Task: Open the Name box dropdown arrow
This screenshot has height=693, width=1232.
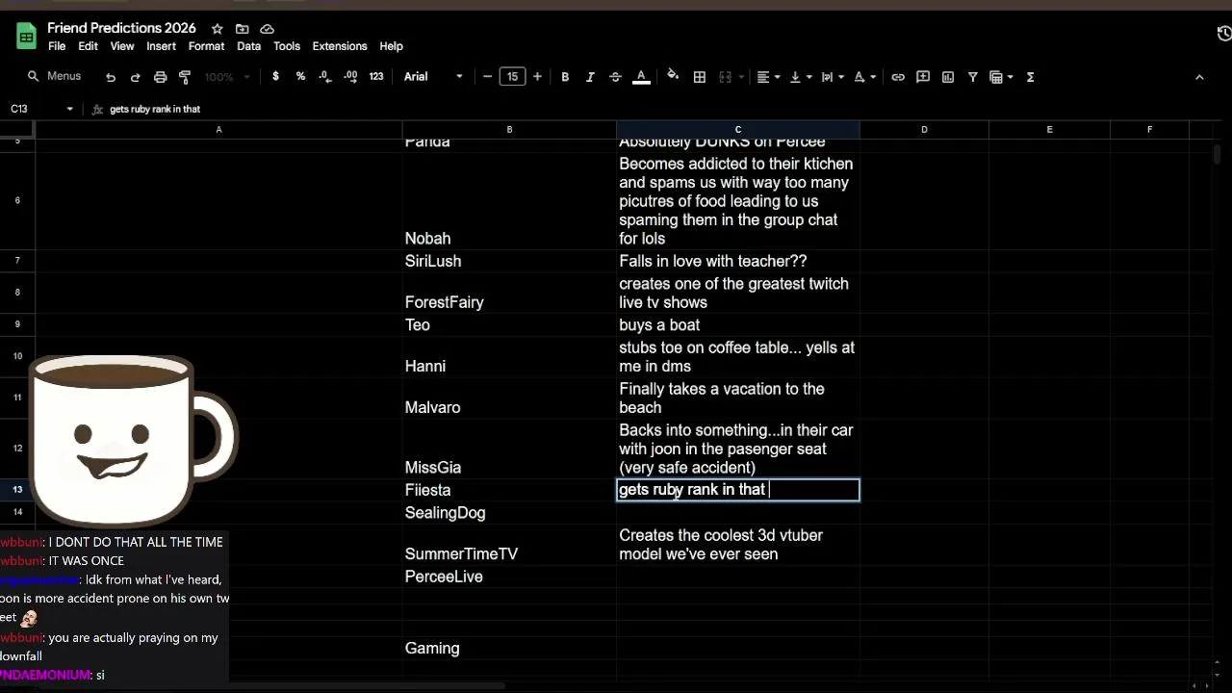Action: pos(69,109)
